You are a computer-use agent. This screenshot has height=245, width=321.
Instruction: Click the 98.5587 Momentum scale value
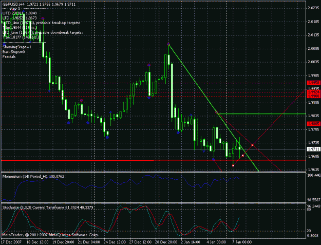pos(314,200)
